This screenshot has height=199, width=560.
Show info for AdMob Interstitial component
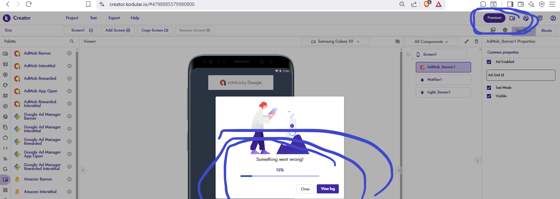click(69, 66)
